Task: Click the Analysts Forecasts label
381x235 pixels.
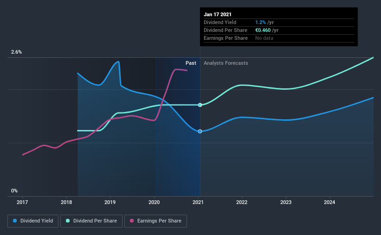Action: click(226, 63)
